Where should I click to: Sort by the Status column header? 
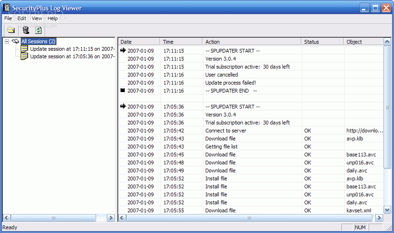click(322, 42)
